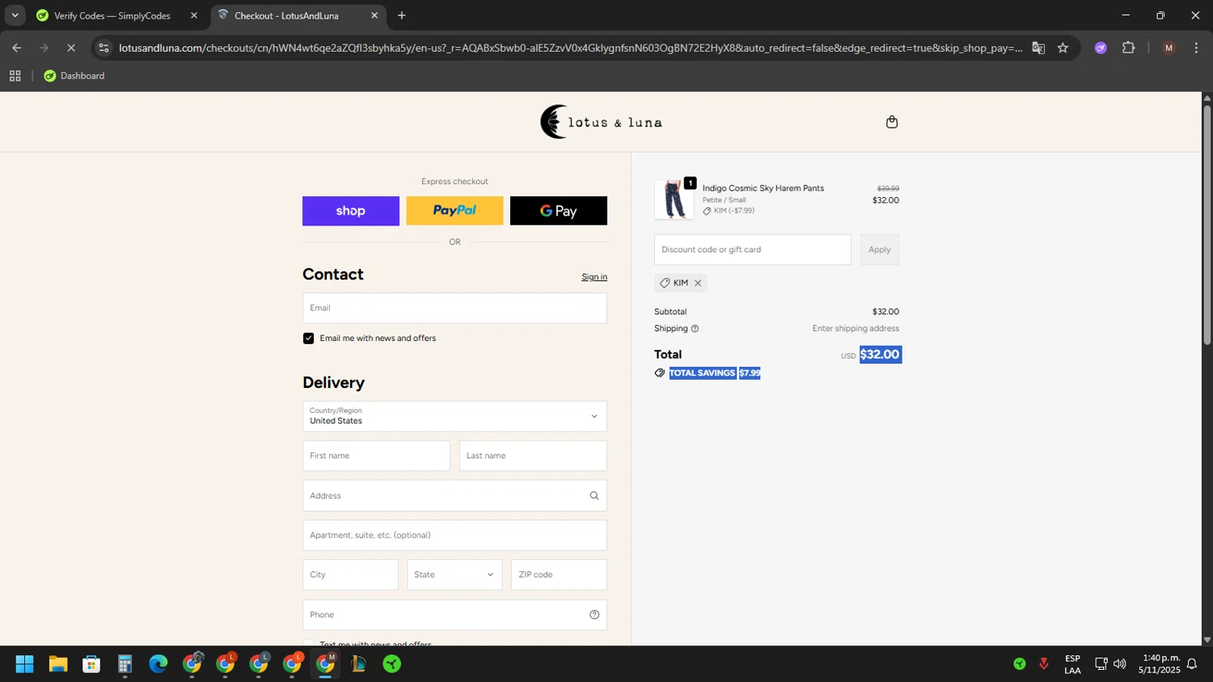The height and width of the screenshot is (682, 1213).
Task: Open Microsoft Store from taskbar
Action: (91, 664)
